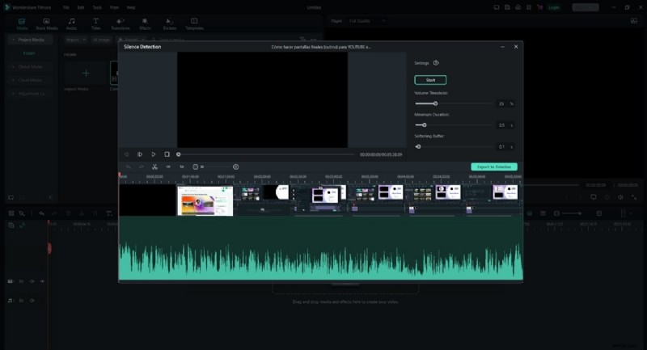Click the video track folder icon
The image size is (647, 350).
tap(22, 281)
